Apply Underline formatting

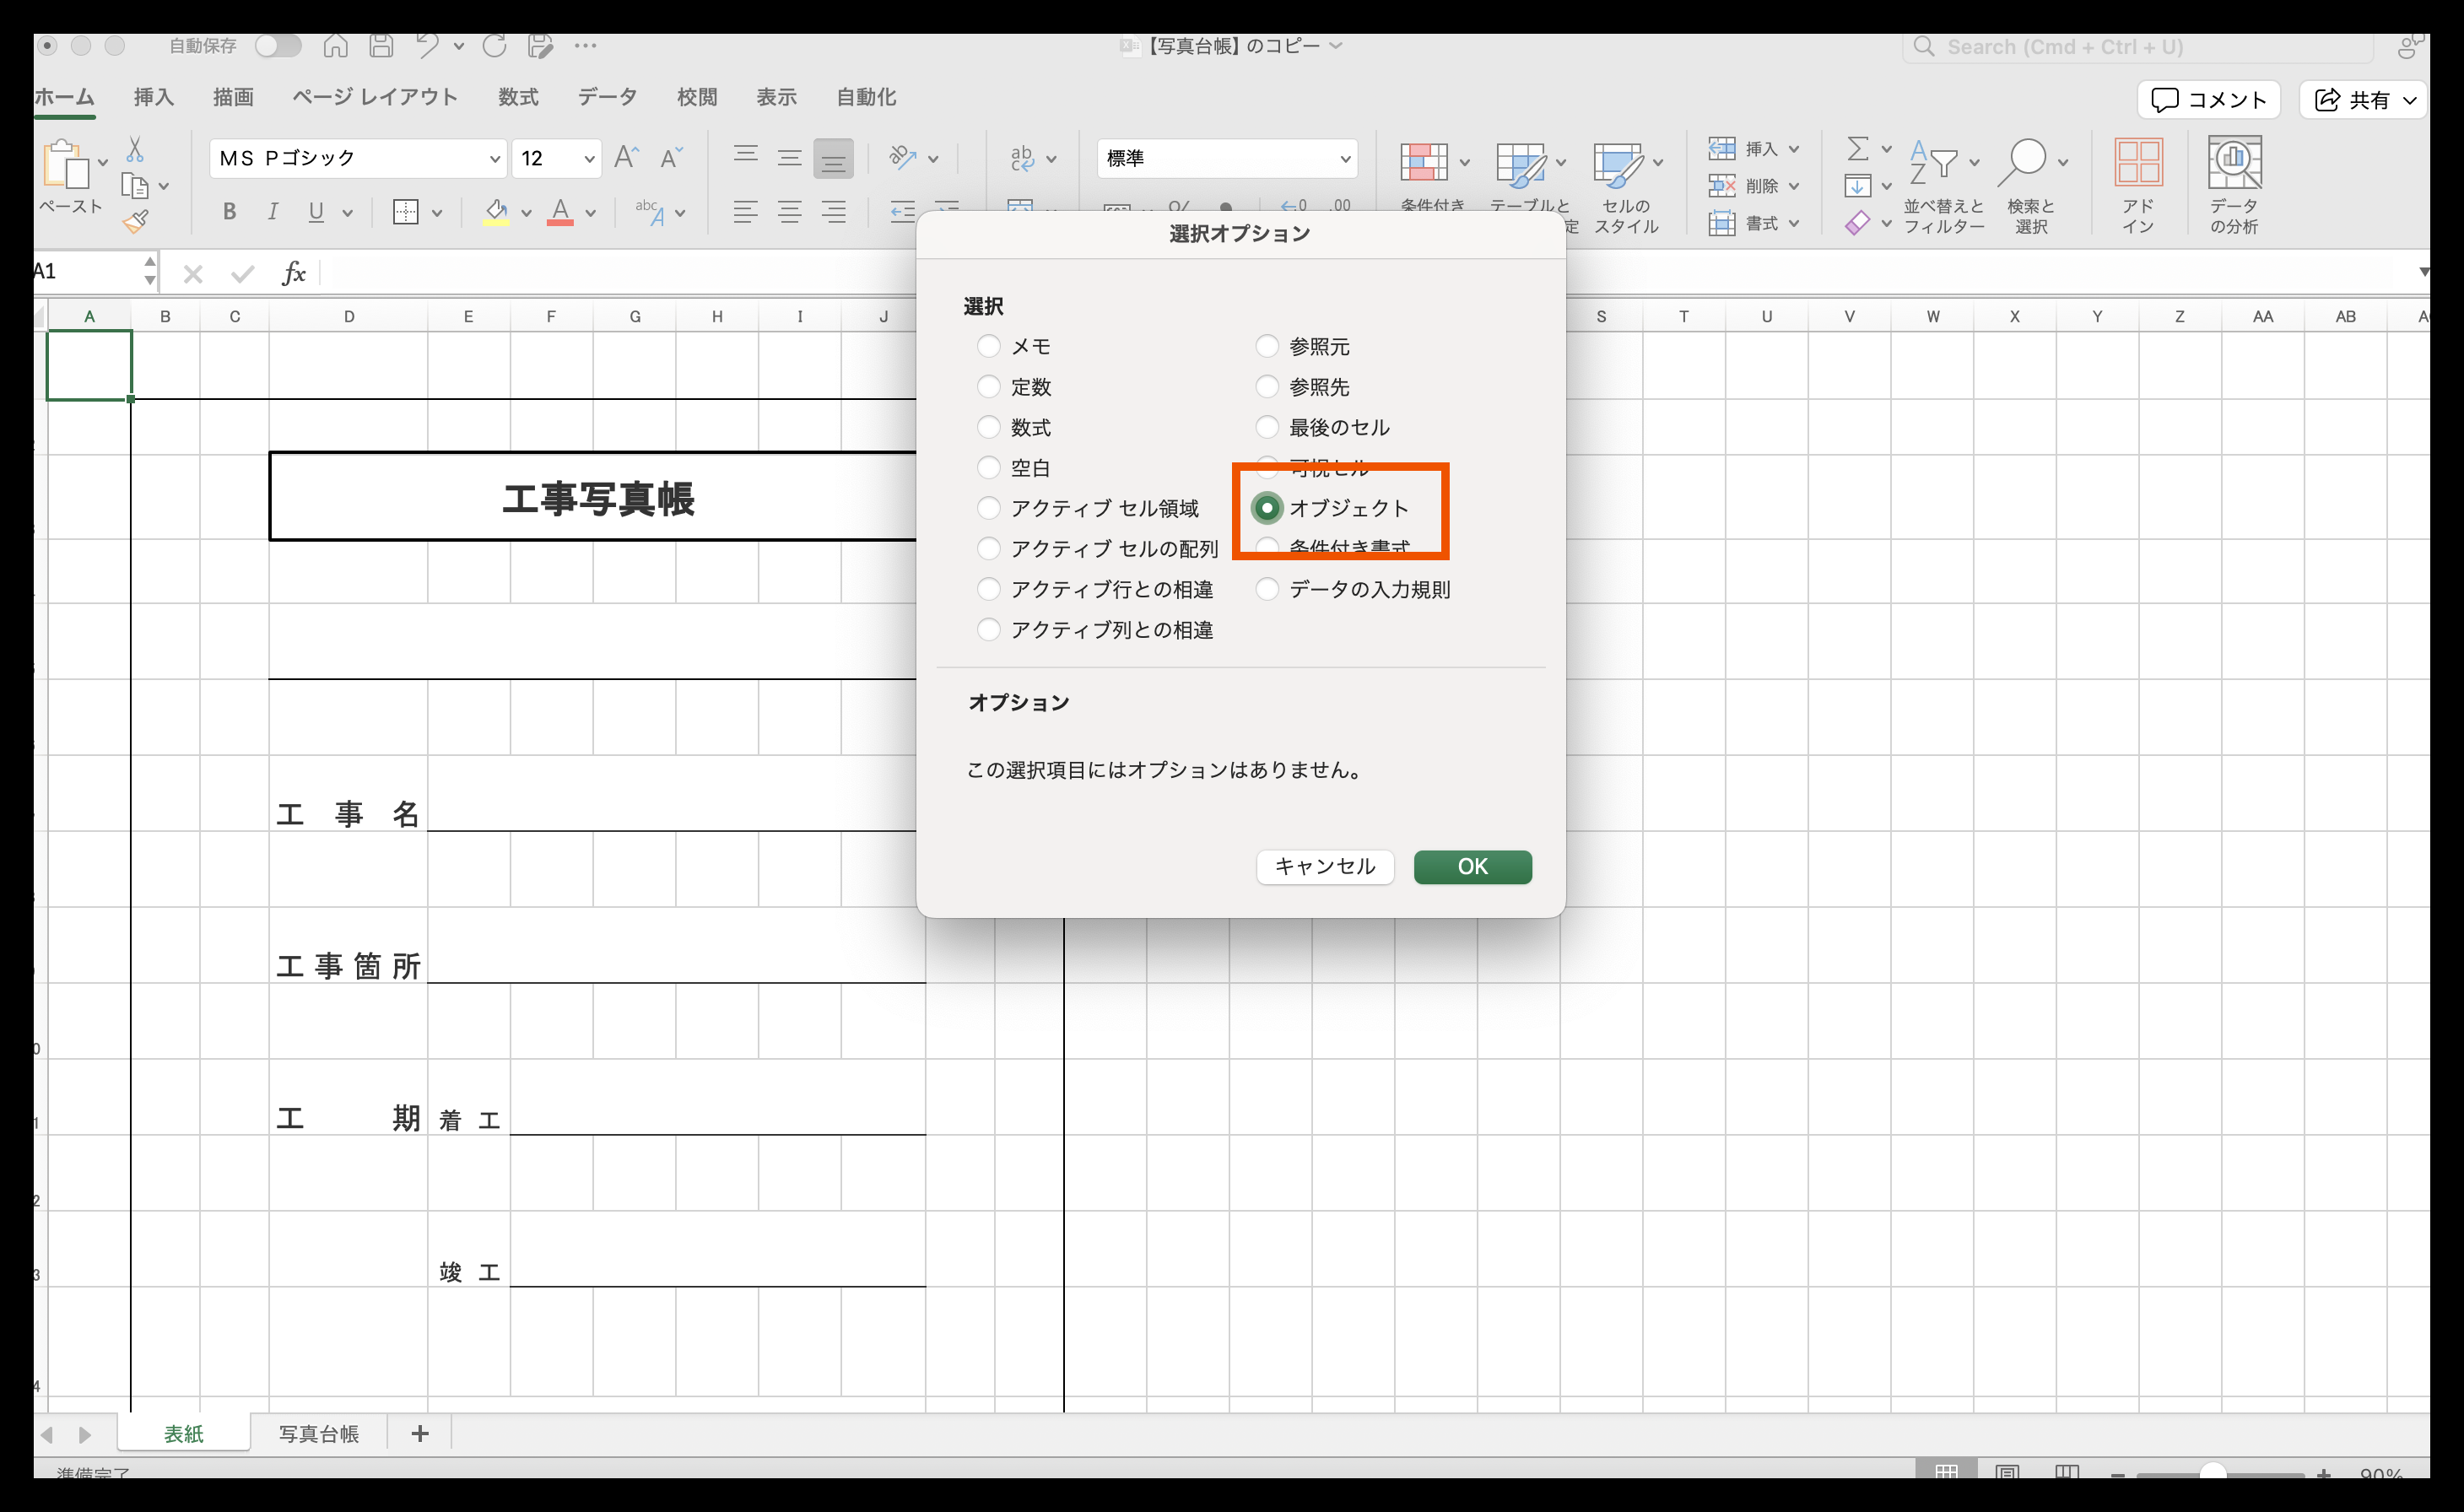click(x=316, y=212)
